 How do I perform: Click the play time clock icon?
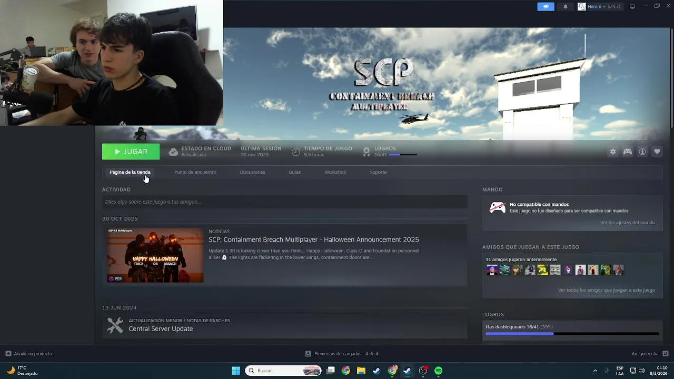click(296, 152)
